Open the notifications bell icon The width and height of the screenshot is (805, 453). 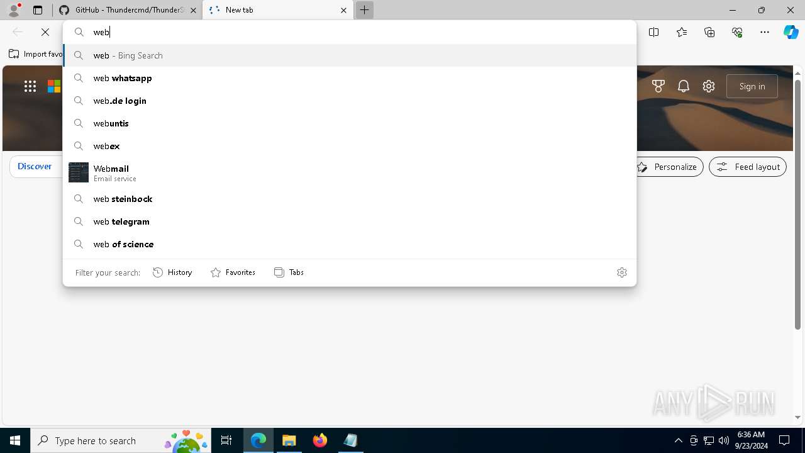click(x=684, y=86)
